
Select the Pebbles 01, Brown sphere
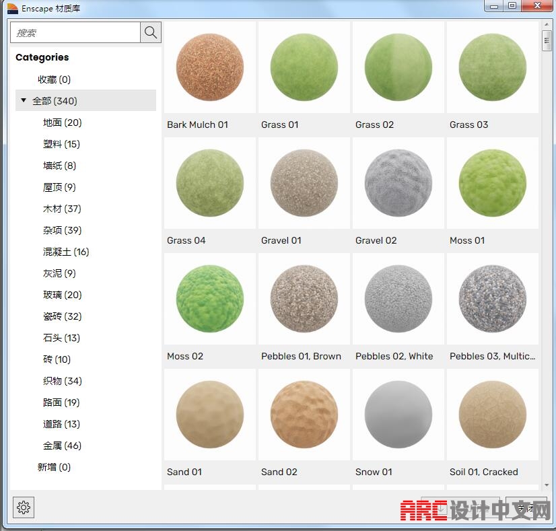pyautogui.click(x=304, y=299)
